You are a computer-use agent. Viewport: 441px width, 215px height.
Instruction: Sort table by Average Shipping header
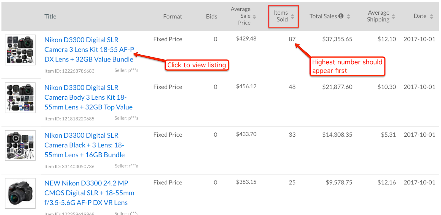[x=378, y=16]
